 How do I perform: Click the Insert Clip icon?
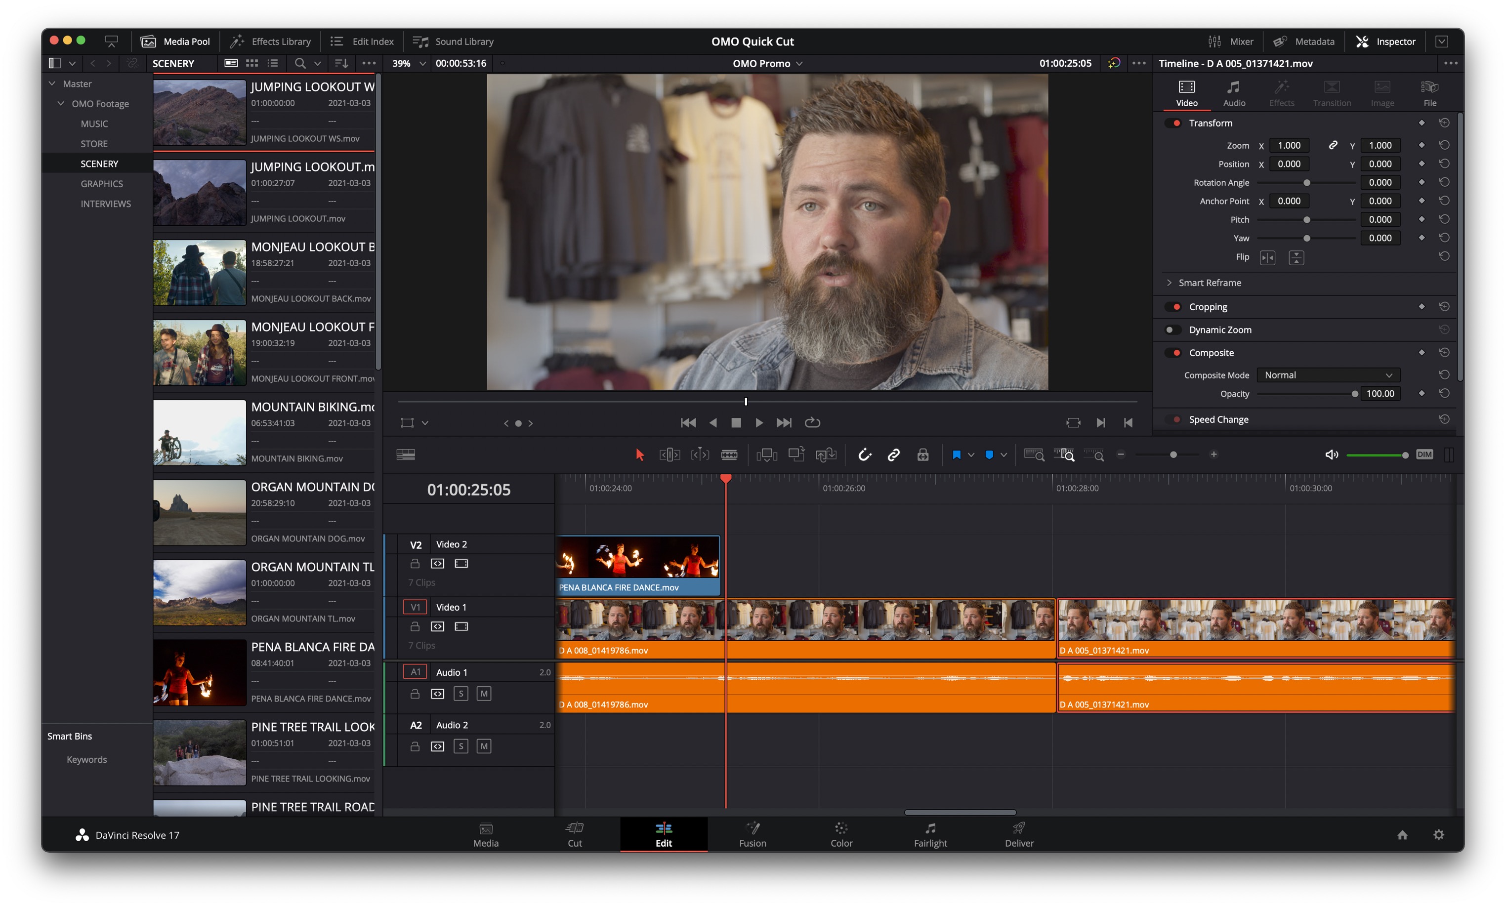click(x=766, y=454)
